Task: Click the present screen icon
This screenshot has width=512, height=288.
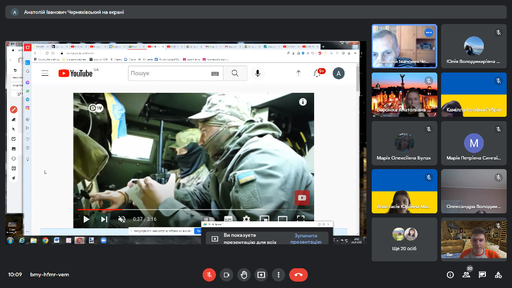Action: coord(261,275)
